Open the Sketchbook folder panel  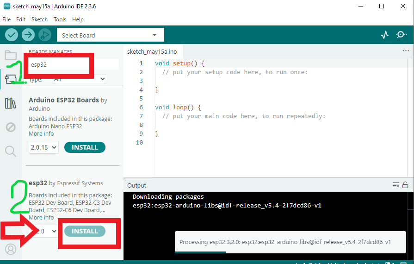pyautogui.click(x=11, y=55)
